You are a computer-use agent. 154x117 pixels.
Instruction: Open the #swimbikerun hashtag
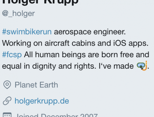[27, 32]
